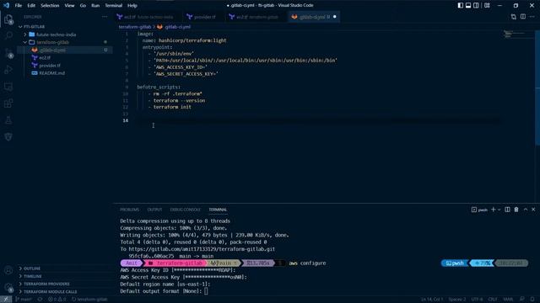Open the Extensions view

pyautogui.click(x=8, y=103)
